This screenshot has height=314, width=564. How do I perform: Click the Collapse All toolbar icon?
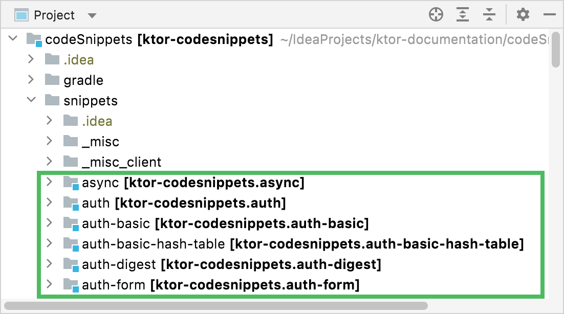pos(489,15)
